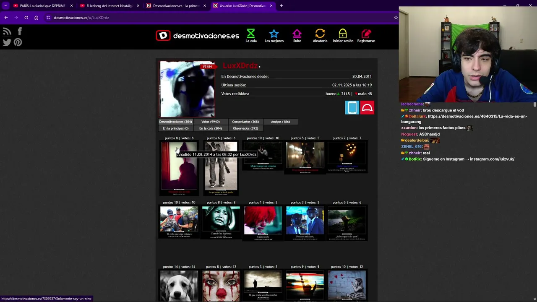The width and height of the screenshot is (537, 302).
Task: Open the 'El que mala semilla siembra' poster
Action: point(263,286)
